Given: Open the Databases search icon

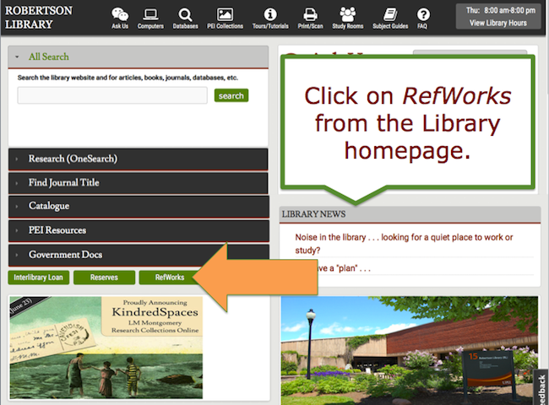Looking at the screenshot, I should (185, 15).
